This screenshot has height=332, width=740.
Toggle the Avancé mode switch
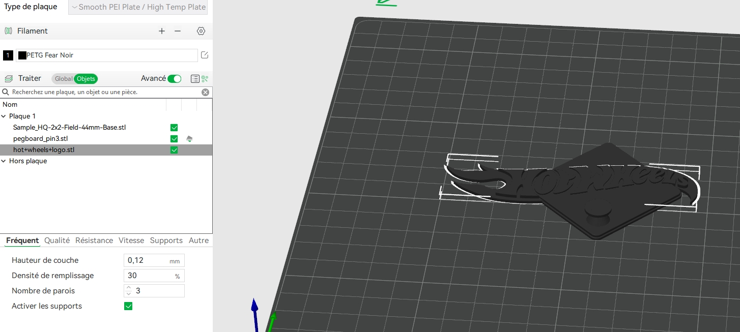[x=175, y=79]
